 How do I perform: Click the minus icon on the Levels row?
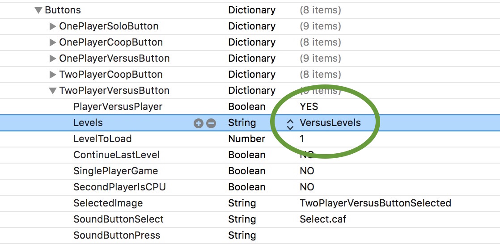click(x=211, y=123)
